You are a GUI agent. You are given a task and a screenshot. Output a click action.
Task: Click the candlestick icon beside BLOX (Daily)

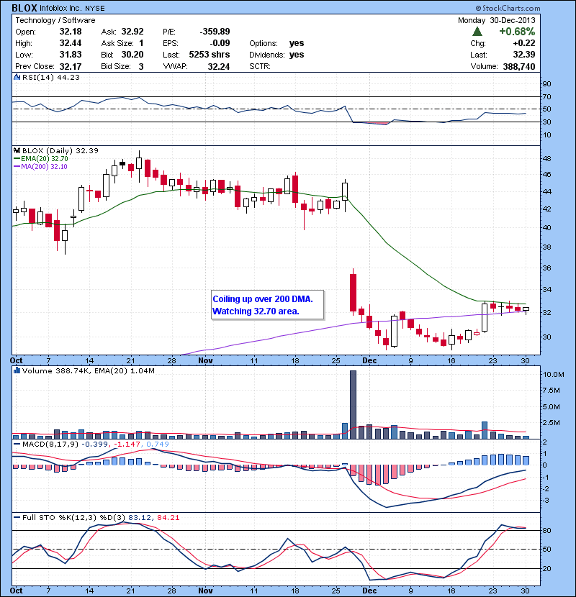coord(17,151)
